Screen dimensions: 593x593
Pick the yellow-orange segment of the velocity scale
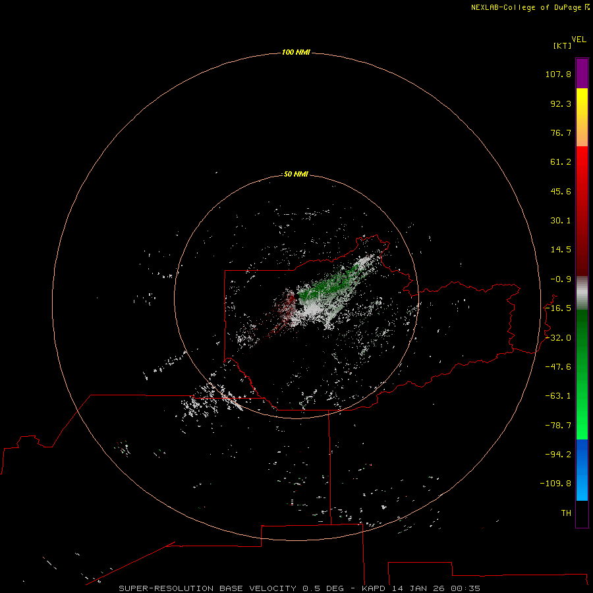(582, 117)
